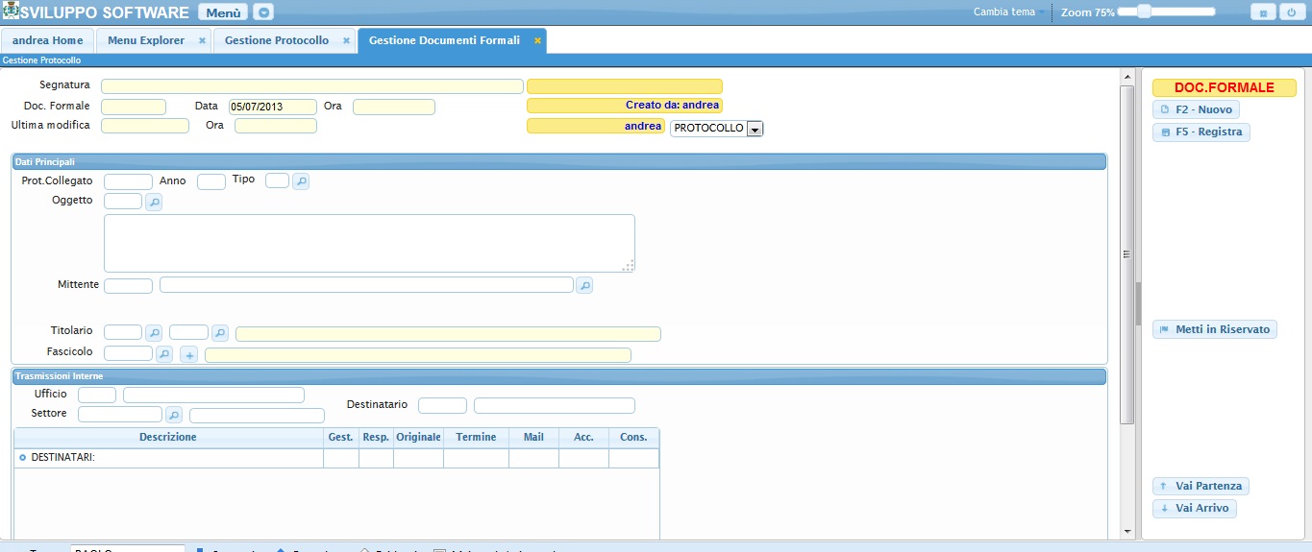This screenshot has width=1312, height=552.
Task: Click the Settore search icon
Action: 173,415
